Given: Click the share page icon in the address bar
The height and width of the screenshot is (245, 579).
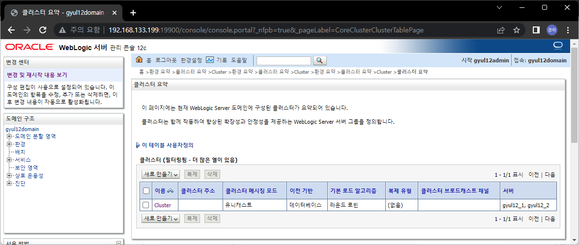Looking at the screenshot, I should click(501, 30).
